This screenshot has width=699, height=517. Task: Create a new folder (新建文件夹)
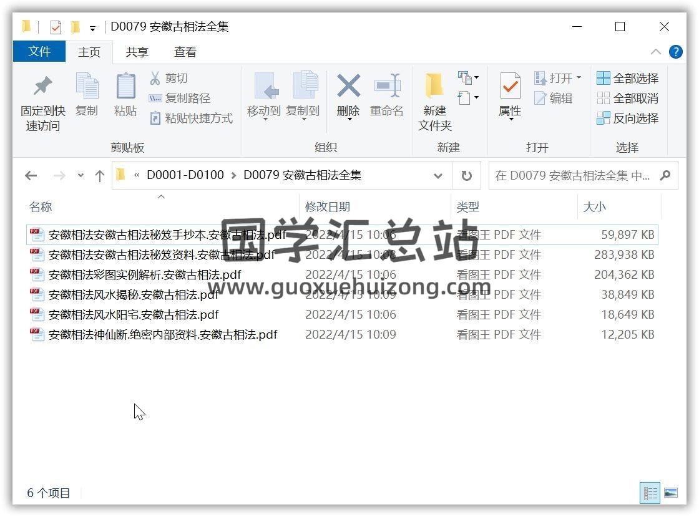[434, 102]
